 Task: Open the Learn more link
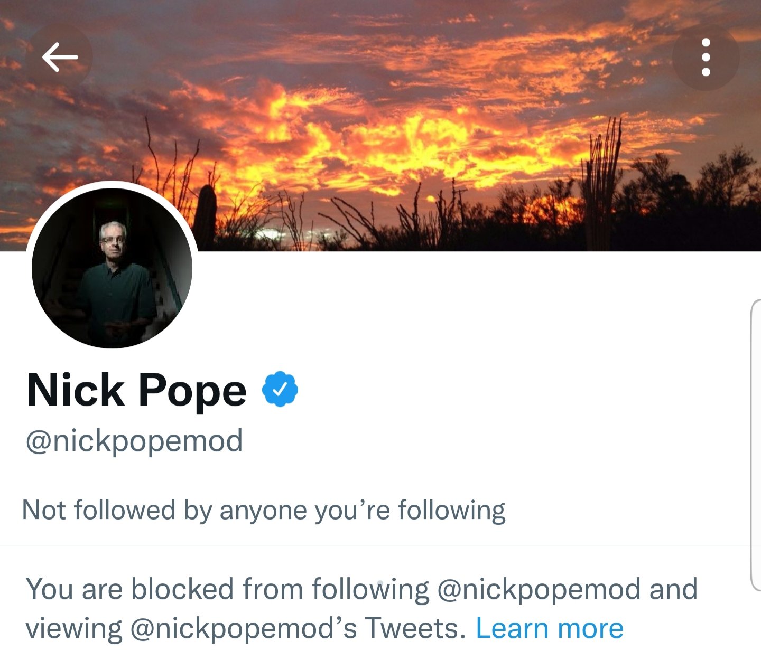(550, 628)
